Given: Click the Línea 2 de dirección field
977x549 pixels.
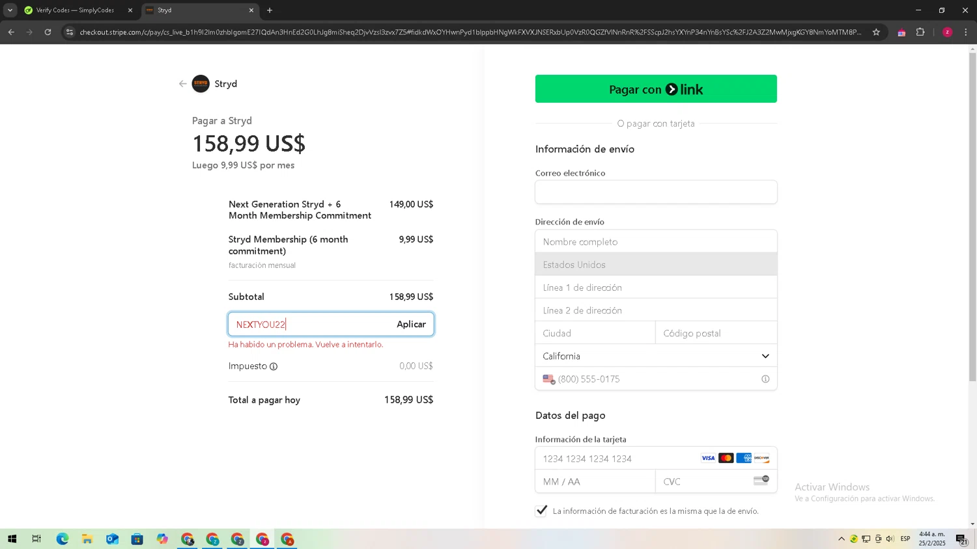Looking at the screenshot, I should point(656,310).
